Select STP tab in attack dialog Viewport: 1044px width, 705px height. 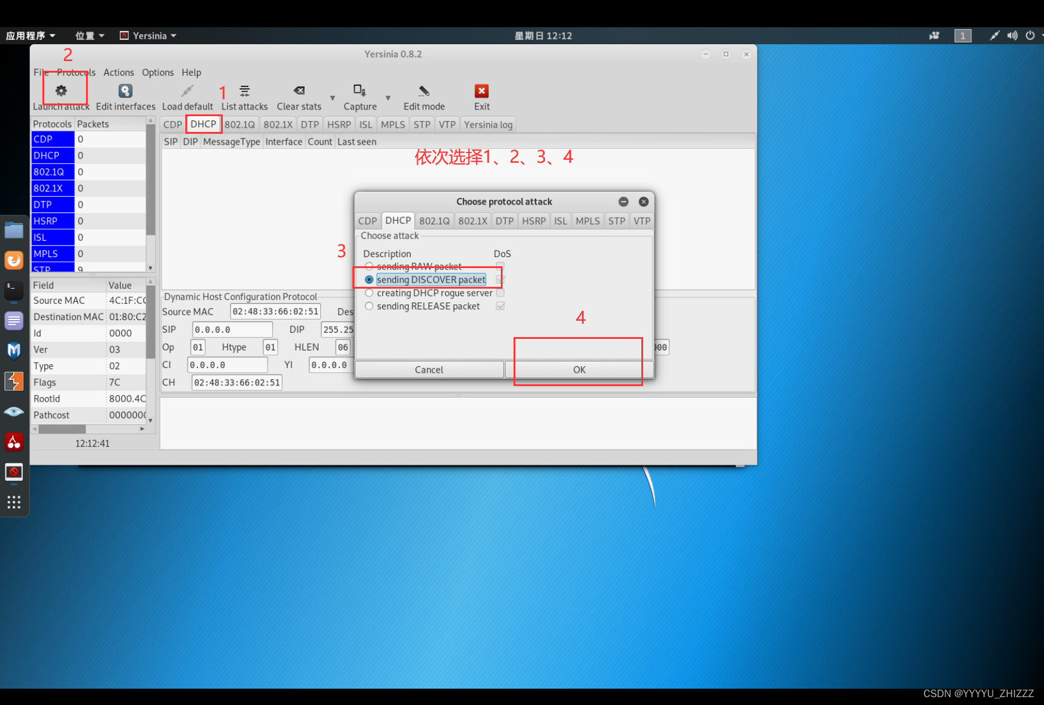pyautogui.click(x=616, y=221)
